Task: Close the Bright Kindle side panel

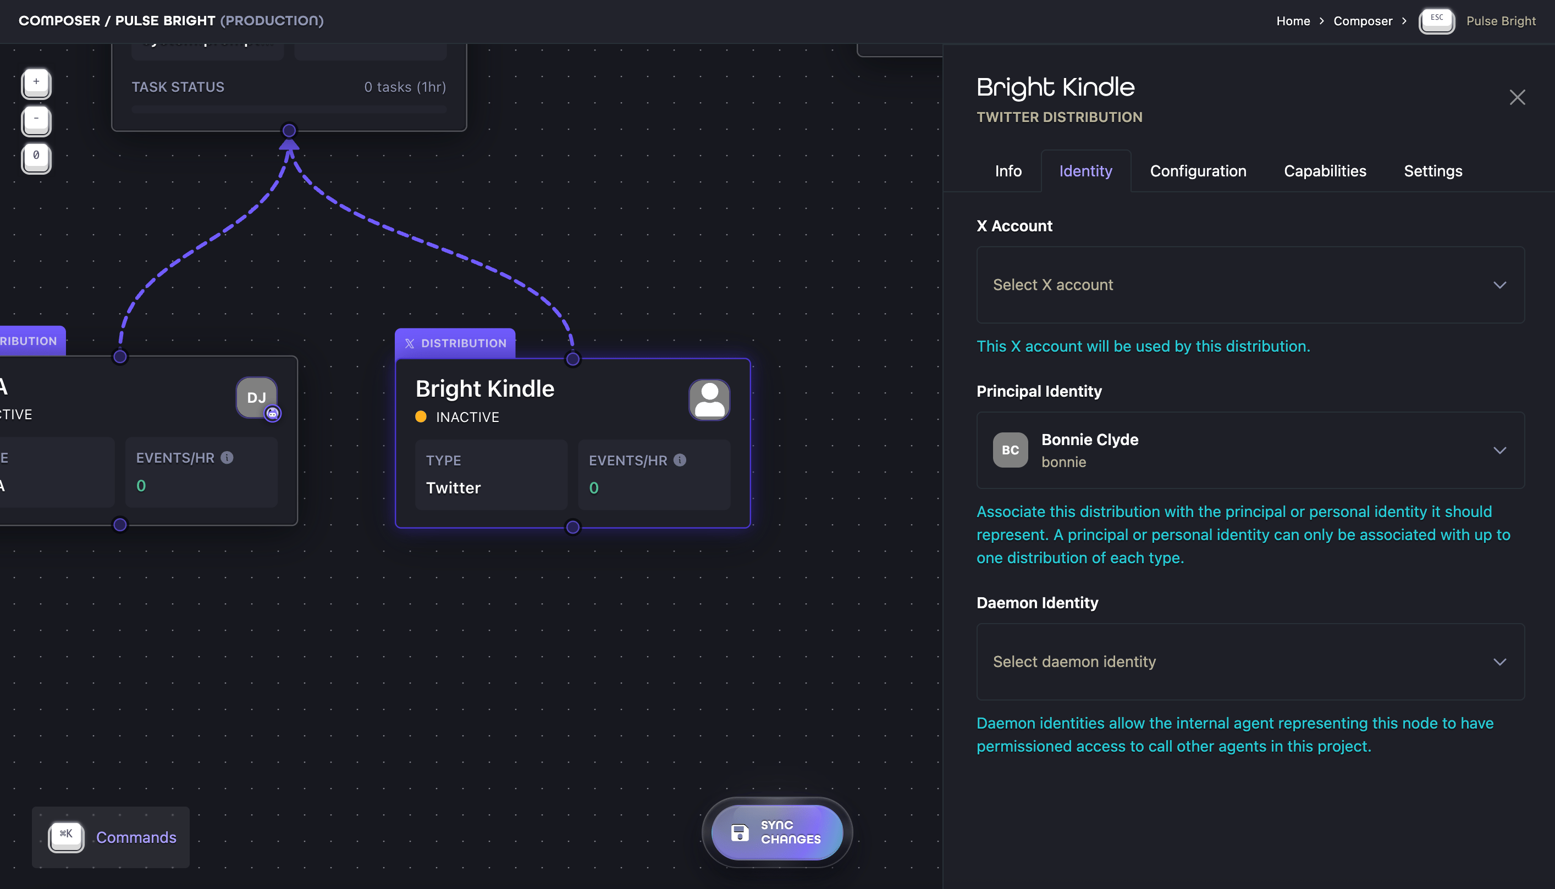Action: [x=1517, y=97]
